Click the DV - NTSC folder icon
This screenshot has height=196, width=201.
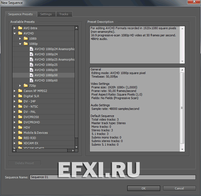20,107
